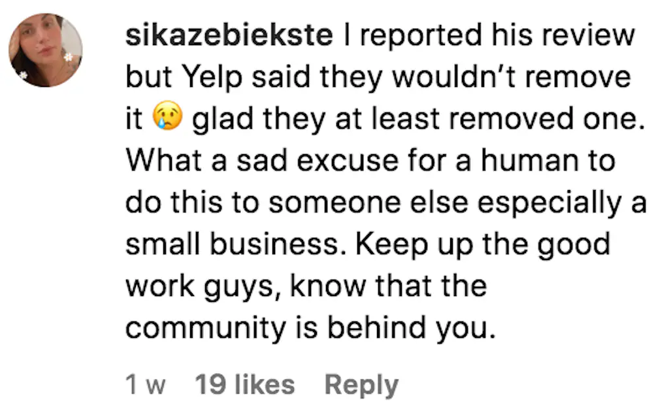
Task: View the 19 likes list
Action: (x=245, y=385)
